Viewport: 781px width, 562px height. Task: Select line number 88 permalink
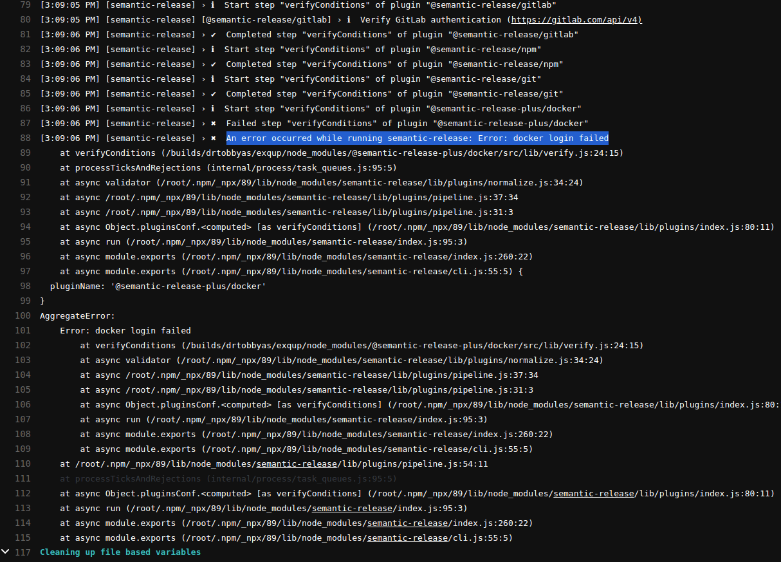click(26, 138)
